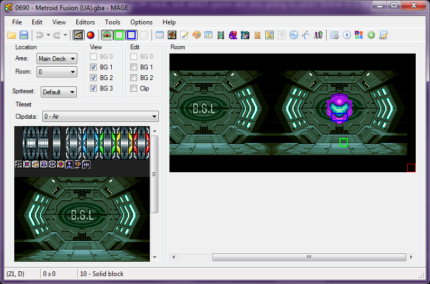Open the Help menu
This screenshot has height=284, width=430.
[169, 22]
